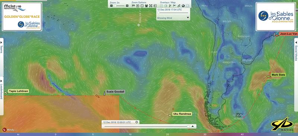
Task: Click the 12 Dec 2018 12:00:01 UTC timestamp
Action: tap(117, 122)
